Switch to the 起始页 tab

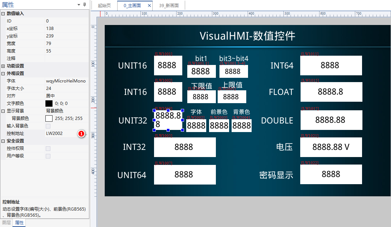pos(104,6)
